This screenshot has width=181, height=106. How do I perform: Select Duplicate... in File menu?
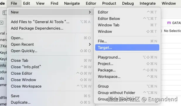[51, 102]
